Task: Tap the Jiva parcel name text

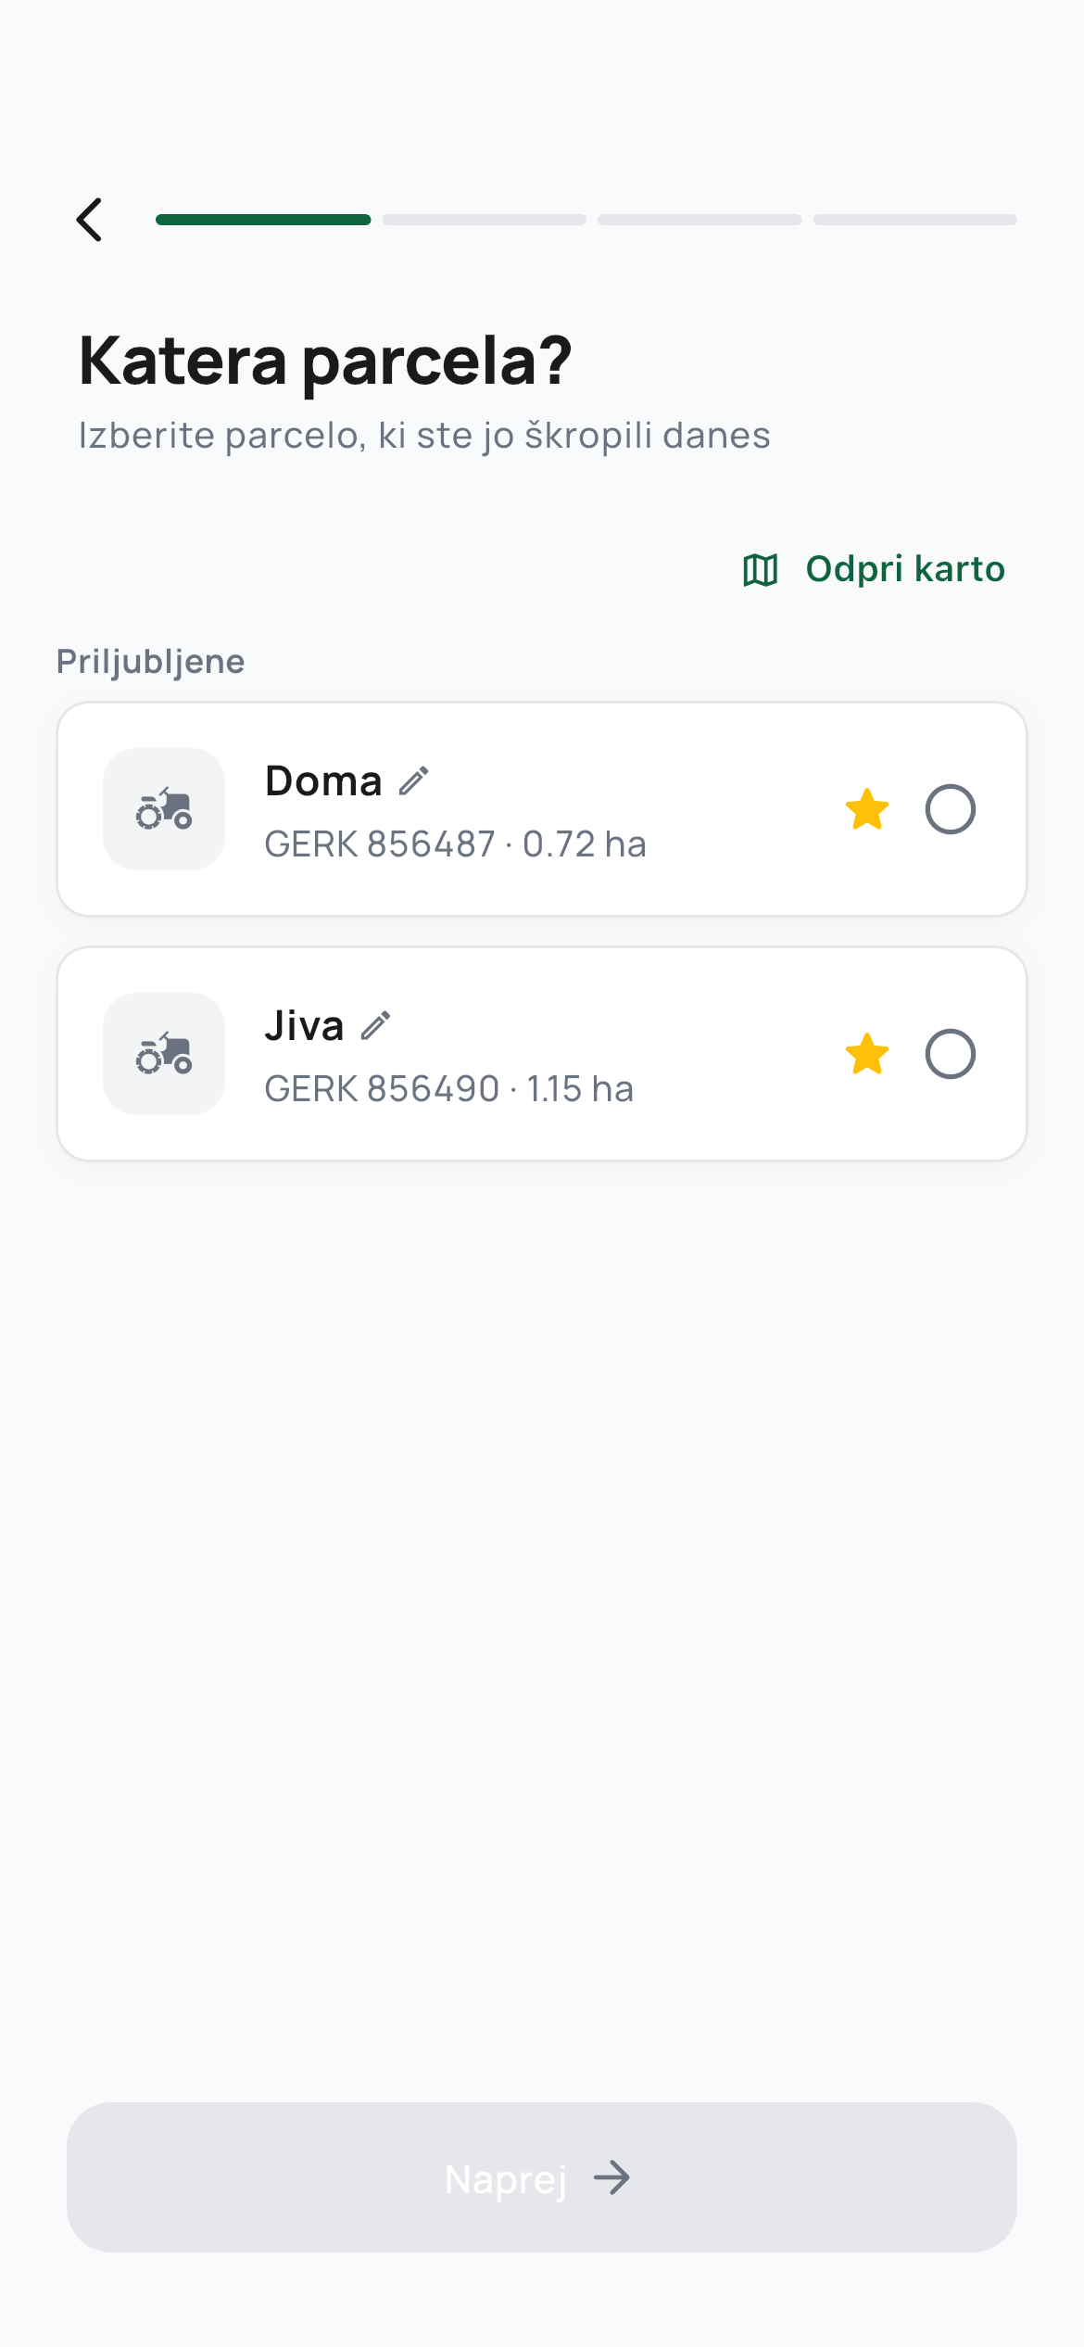Action: pos(304,1025)
